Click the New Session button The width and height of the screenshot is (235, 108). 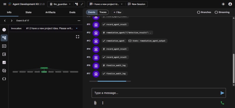[x=136, y=4]
